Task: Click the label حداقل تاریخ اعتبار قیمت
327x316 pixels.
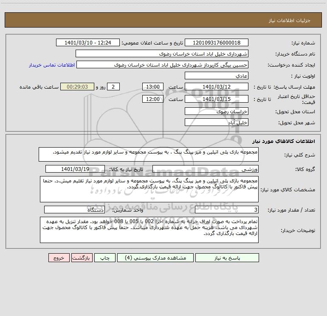Action: (296, 99)
